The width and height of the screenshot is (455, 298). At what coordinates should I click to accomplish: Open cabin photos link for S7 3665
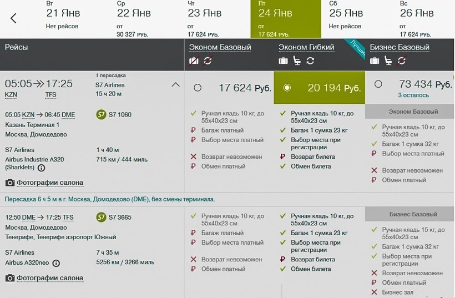(x=50, y=278)
